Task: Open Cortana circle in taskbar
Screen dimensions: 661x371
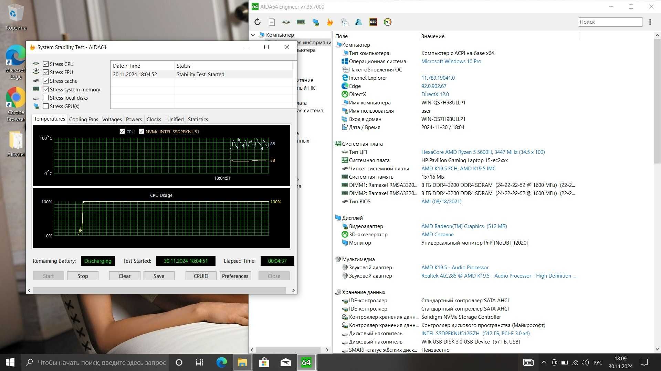Action: tap(179, 362)
